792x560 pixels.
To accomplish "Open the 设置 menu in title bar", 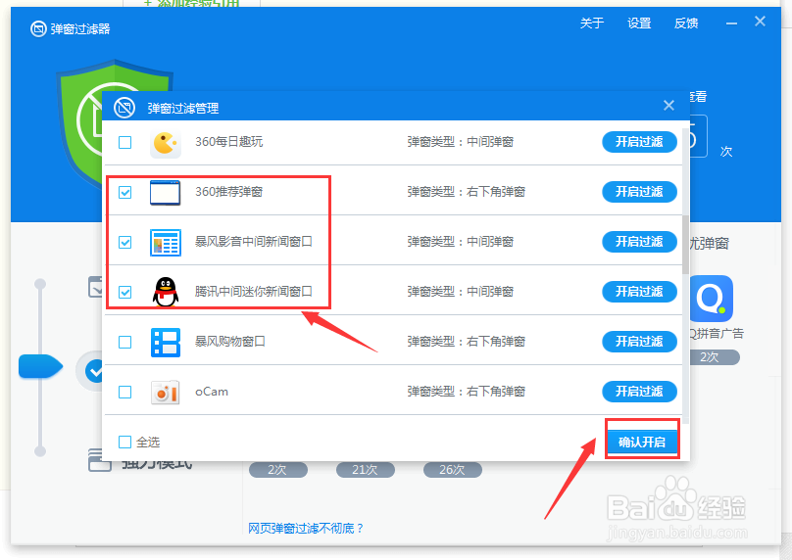I will (639, 23).
